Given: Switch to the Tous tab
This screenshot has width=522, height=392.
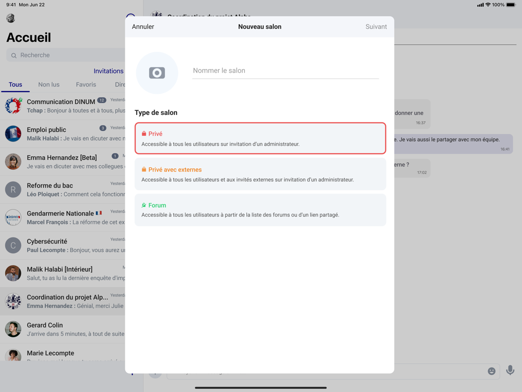Looking at the screenshot, I should click(x=15, y=85).
